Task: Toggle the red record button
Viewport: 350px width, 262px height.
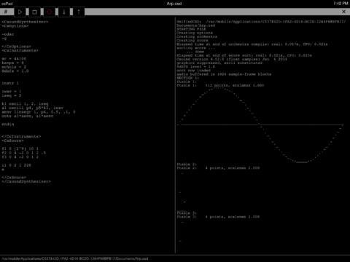Action: (x=50, y=12)
